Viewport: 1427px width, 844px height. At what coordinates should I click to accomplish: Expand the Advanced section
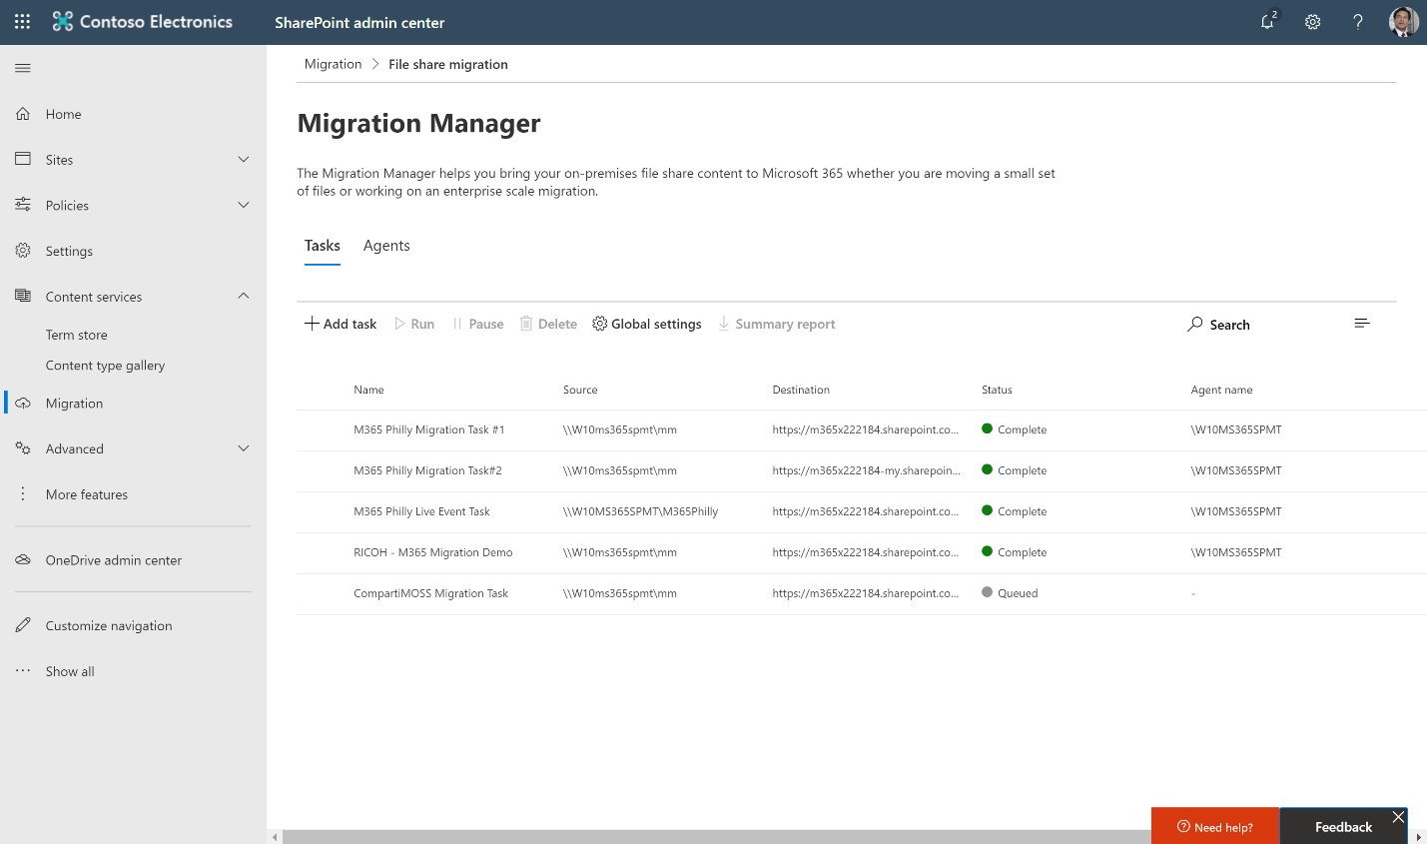[x=243, y=448]
